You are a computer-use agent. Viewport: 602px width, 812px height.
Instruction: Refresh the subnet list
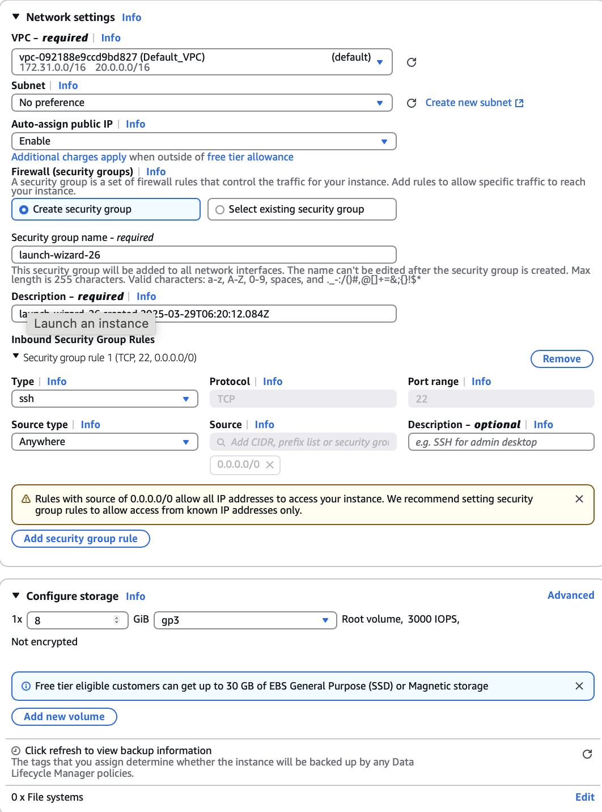(412, 103)
